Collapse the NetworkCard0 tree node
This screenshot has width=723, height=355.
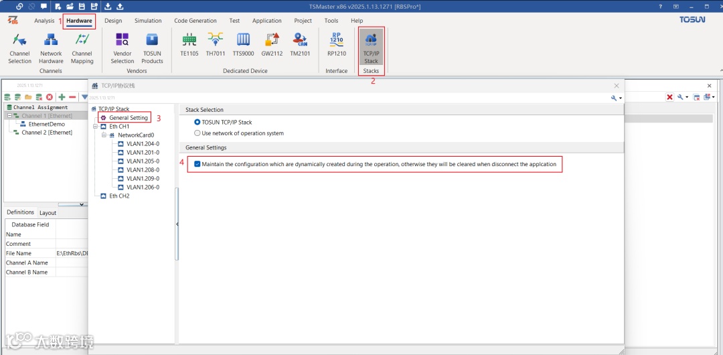tap(104, 135)
